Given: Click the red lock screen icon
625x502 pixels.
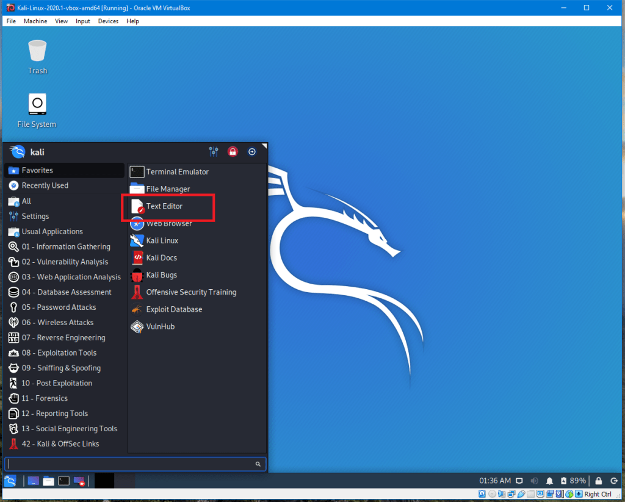Looking at the screenshot, I should (233, 152).
